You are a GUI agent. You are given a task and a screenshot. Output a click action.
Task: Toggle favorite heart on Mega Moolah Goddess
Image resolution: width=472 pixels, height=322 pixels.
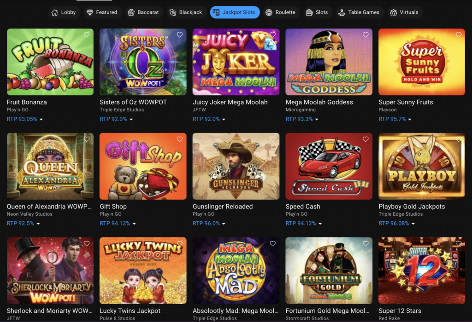tap(366, 35)
